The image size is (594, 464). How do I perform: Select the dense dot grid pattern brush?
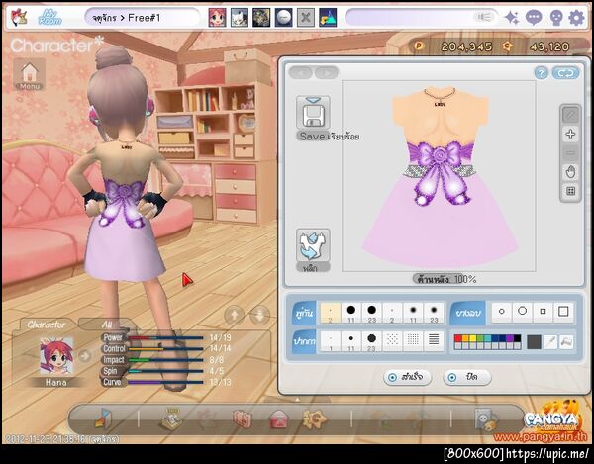coord(413,341)
